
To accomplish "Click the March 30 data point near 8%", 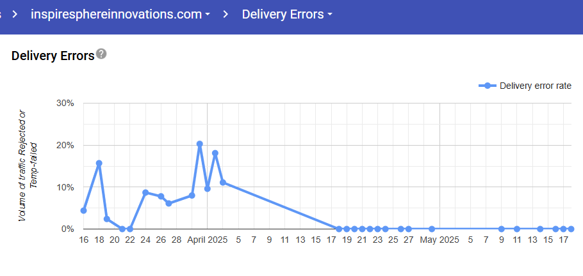I will coord(192,195).
